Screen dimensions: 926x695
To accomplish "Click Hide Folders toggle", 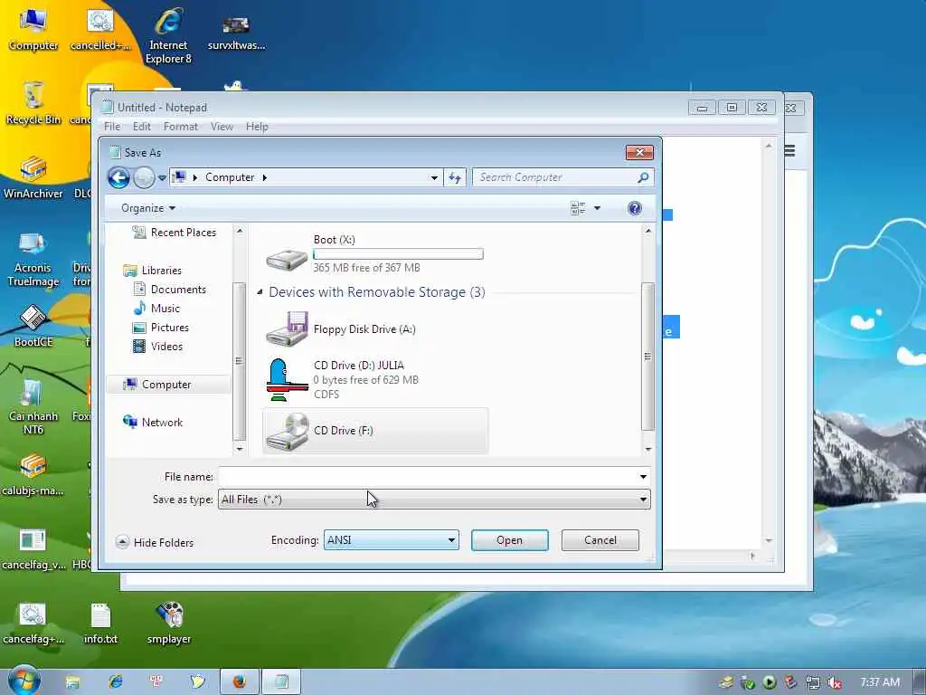I will 156,542.
